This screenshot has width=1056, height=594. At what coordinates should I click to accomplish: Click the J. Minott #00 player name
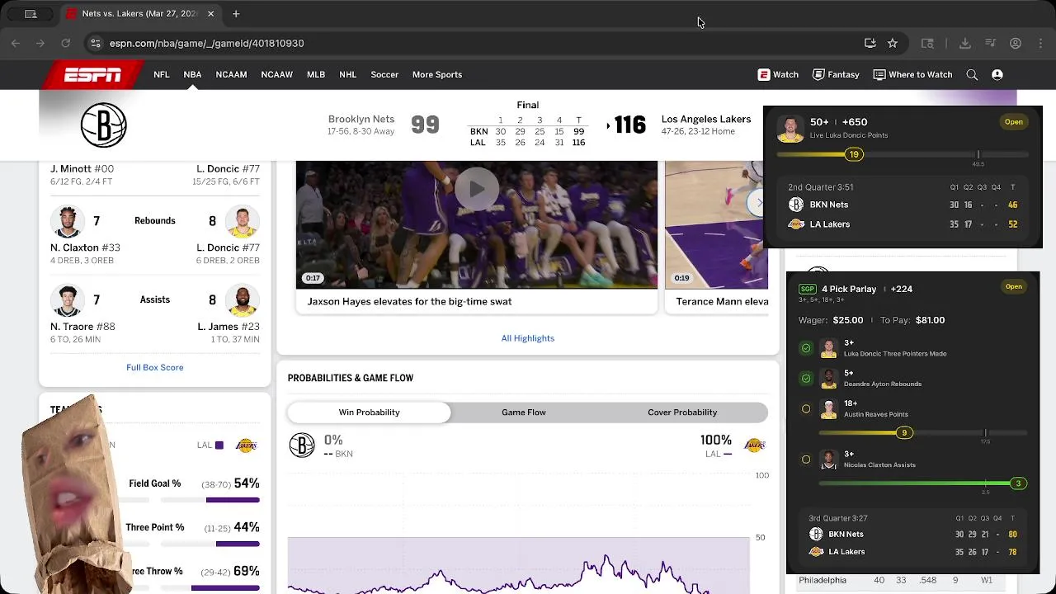[82, 168]
